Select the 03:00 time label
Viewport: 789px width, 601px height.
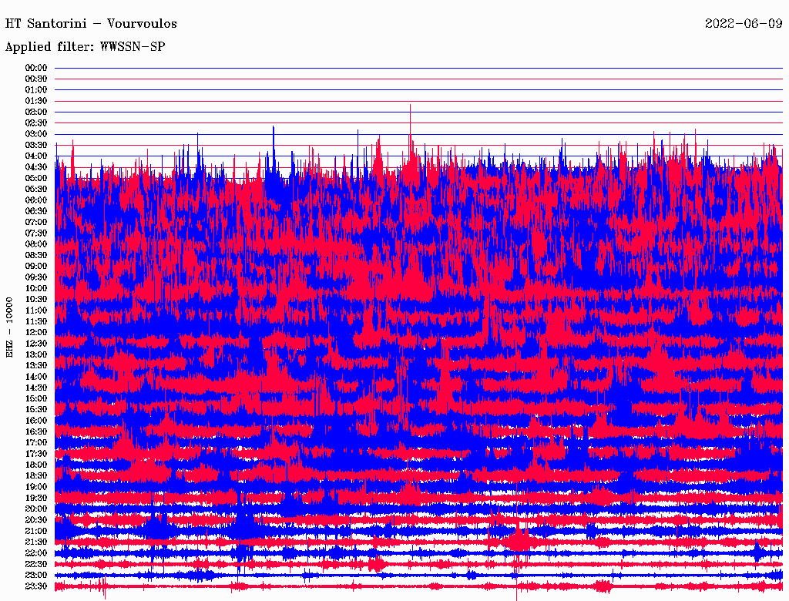tap(36, 134)
